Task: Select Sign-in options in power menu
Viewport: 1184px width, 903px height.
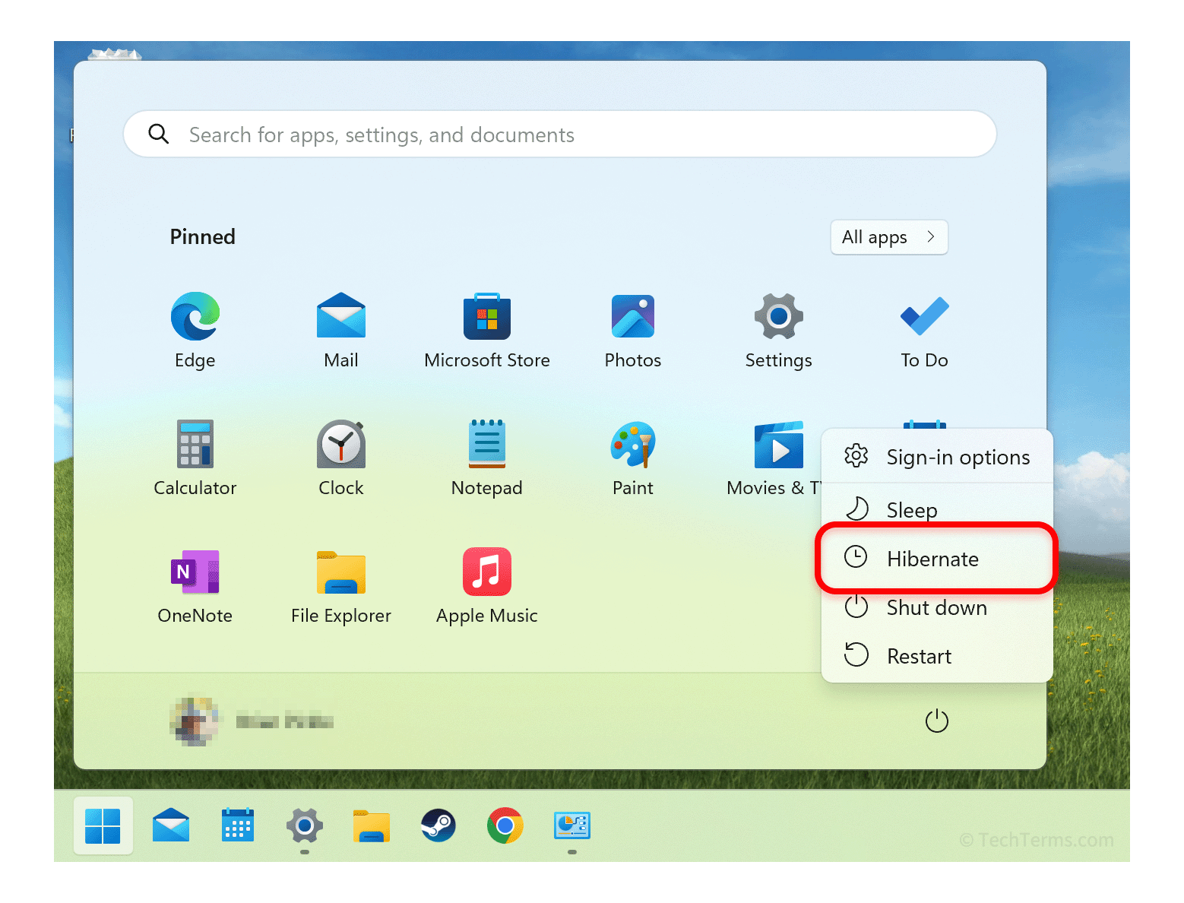Action: tap(937, 457)
